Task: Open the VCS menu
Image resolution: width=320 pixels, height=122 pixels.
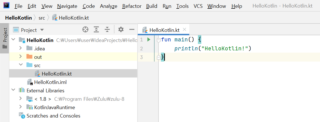Action: pyautogui.click(x=198, y=6)
